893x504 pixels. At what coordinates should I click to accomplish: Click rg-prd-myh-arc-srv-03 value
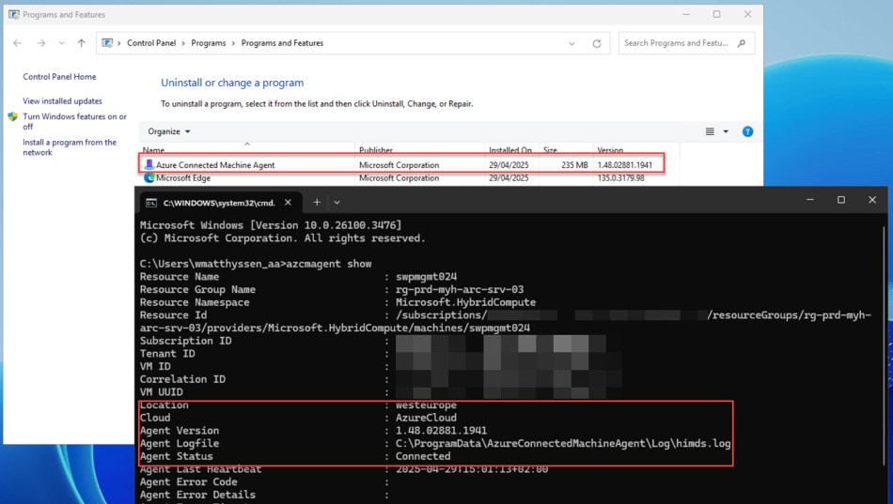point(460,290)
